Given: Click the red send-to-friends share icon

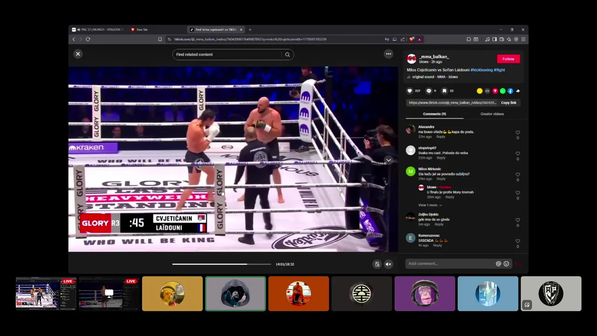Looking at the screenshot, I should tap(495, 91).
